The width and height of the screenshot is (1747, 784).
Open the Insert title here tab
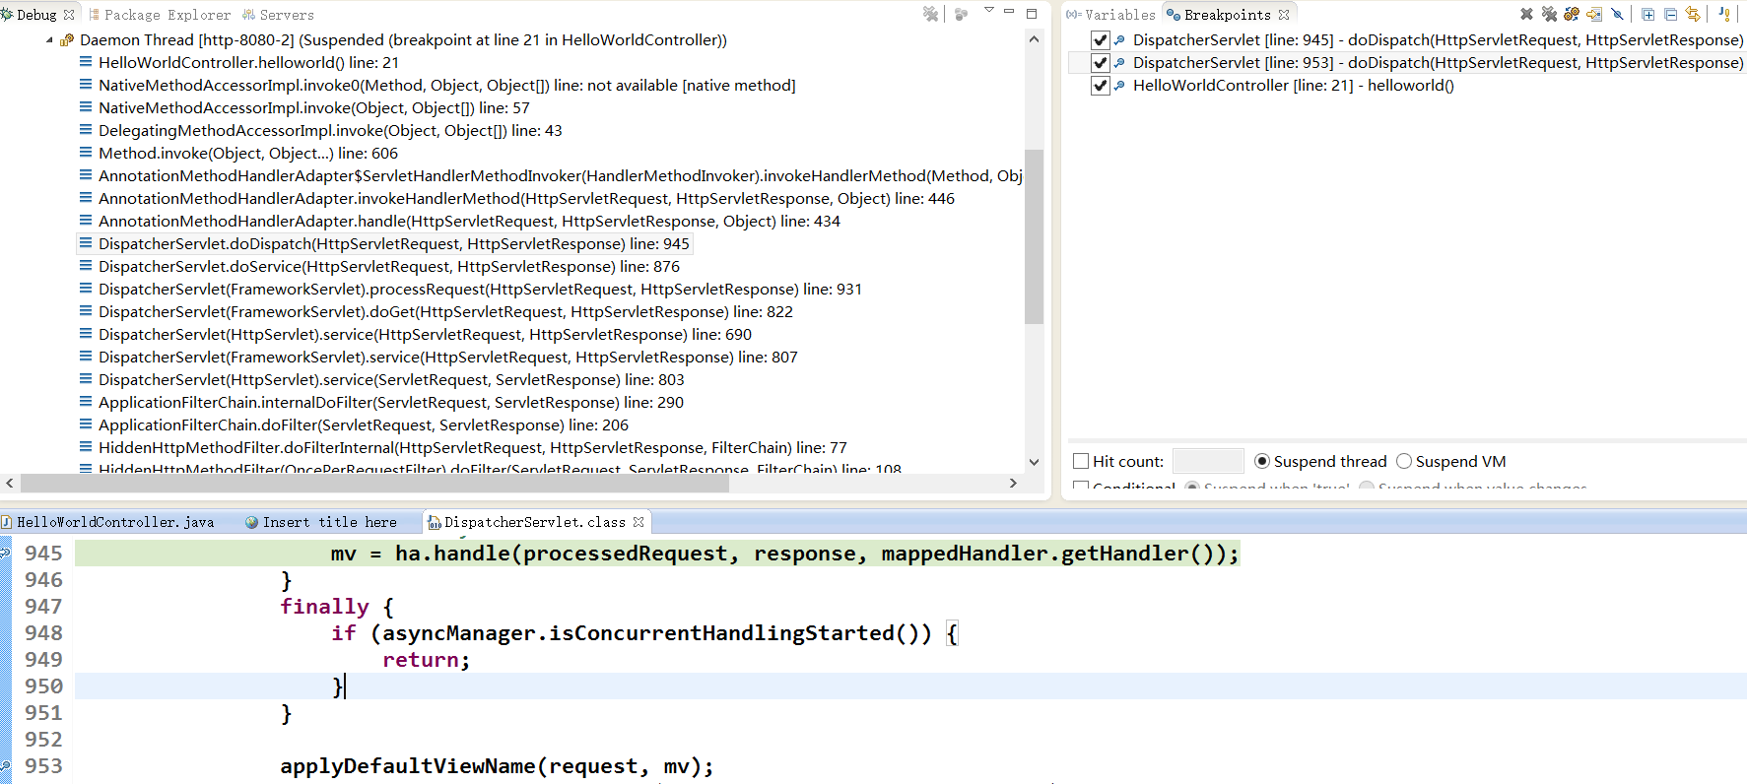tap(321, 522)
